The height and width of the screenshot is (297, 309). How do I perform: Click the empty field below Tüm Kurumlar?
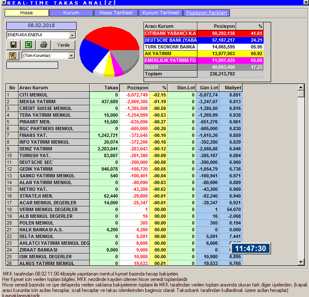(32, 65)
